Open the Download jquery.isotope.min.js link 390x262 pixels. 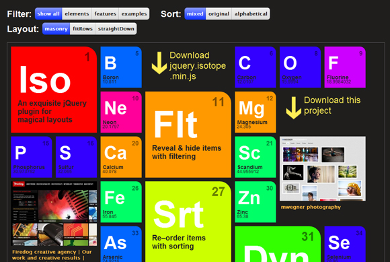(x=198, y=66)
